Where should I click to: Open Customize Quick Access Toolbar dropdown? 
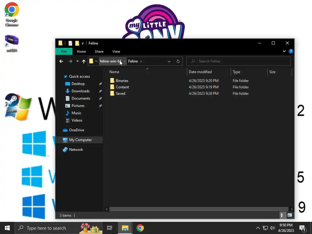(83, 43)
